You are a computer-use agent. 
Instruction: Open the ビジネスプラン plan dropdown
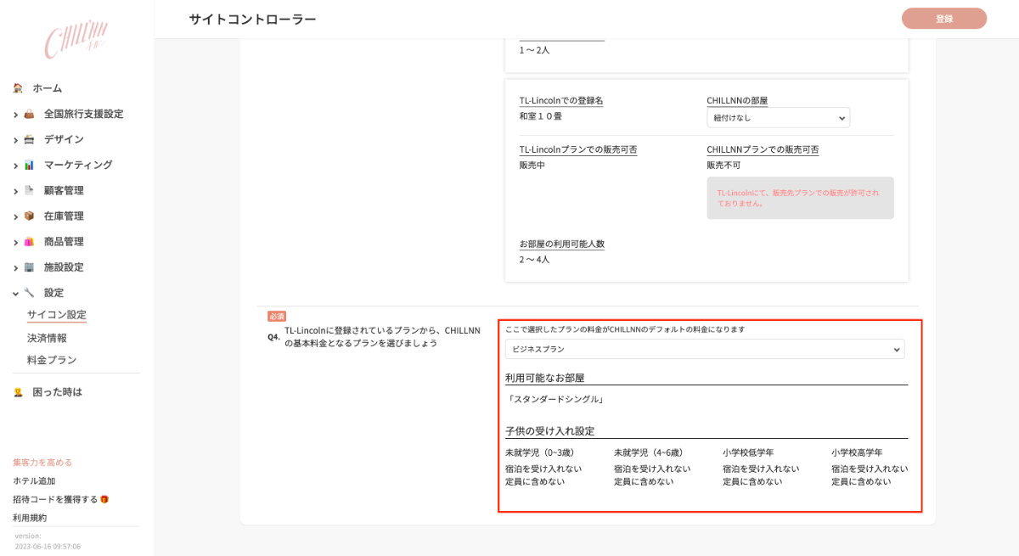pos(704,349)
